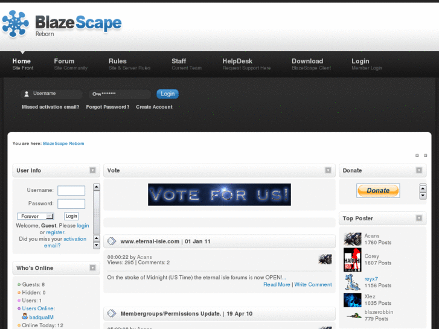439x329 pixels.
Task: Open Corey avatar in Top Poster
Action: pos(352,260)
